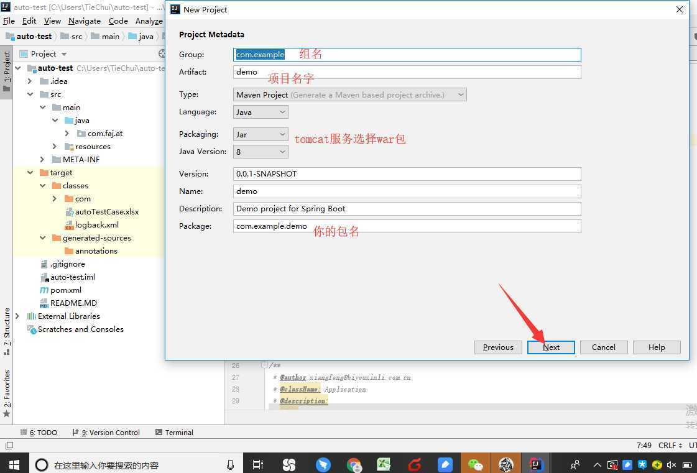
Task: Open the Navigate menu
Action: [85, 21]
